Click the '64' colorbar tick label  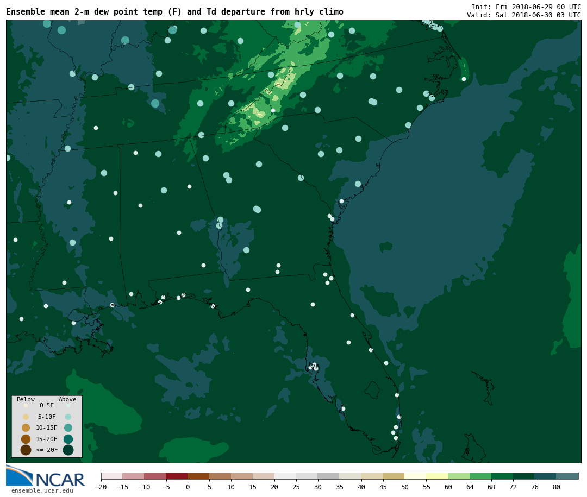470,487
